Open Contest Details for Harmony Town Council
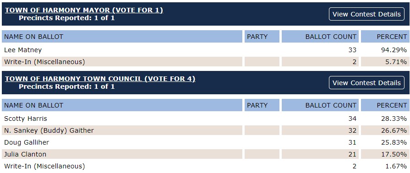This screenshot has width=410, height=173. [366, 83]
